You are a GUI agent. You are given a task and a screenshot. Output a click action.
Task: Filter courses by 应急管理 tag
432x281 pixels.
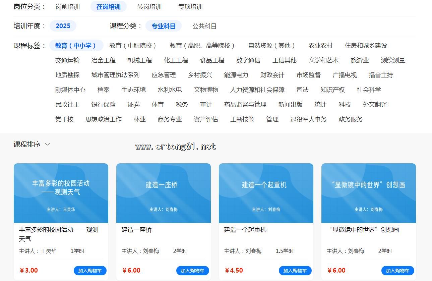[164, 75]
